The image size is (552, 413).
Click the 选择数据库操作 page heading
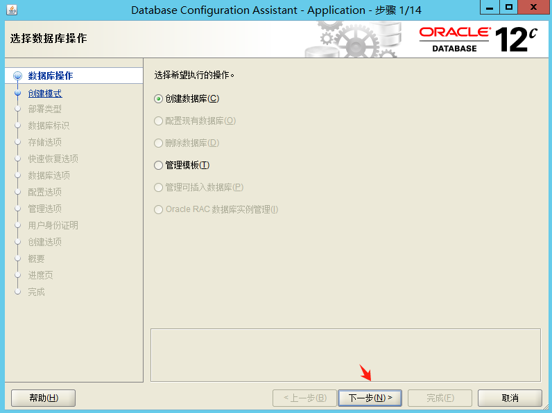(49, 38)
